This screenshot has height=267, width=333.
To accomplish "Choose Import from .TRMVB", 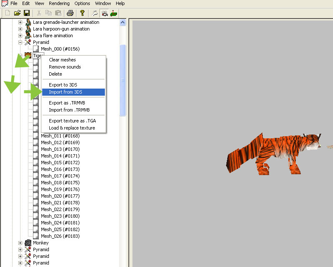I will 74,110.
